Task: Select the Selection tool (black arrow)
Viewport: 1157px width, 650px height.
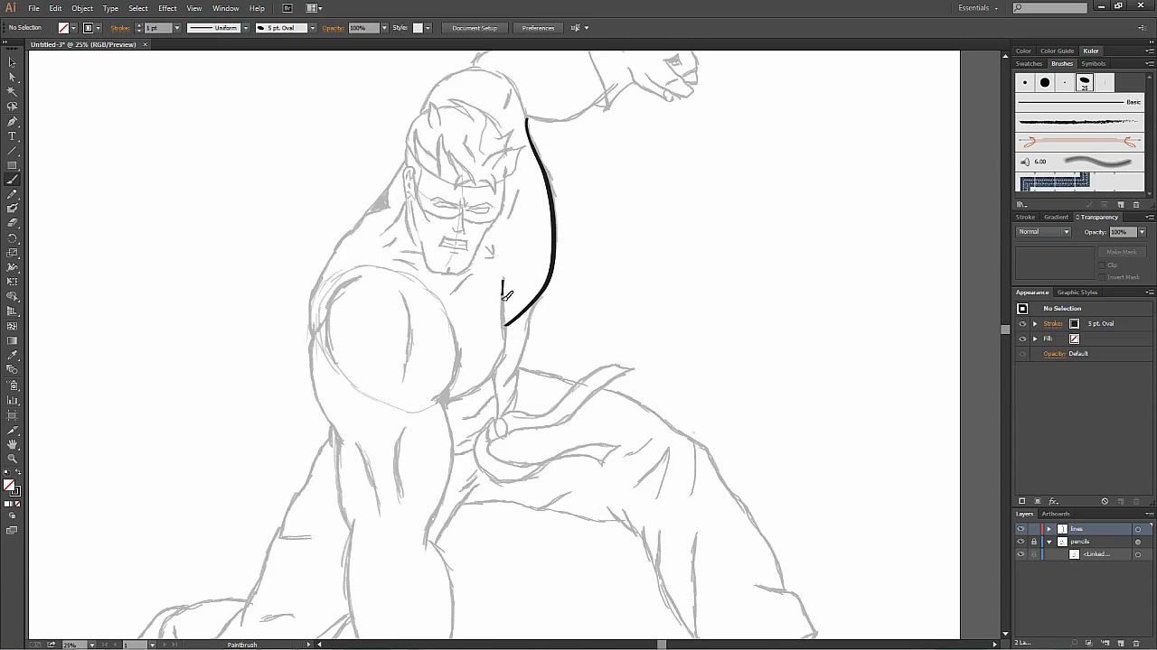Action: coord(12,62)
